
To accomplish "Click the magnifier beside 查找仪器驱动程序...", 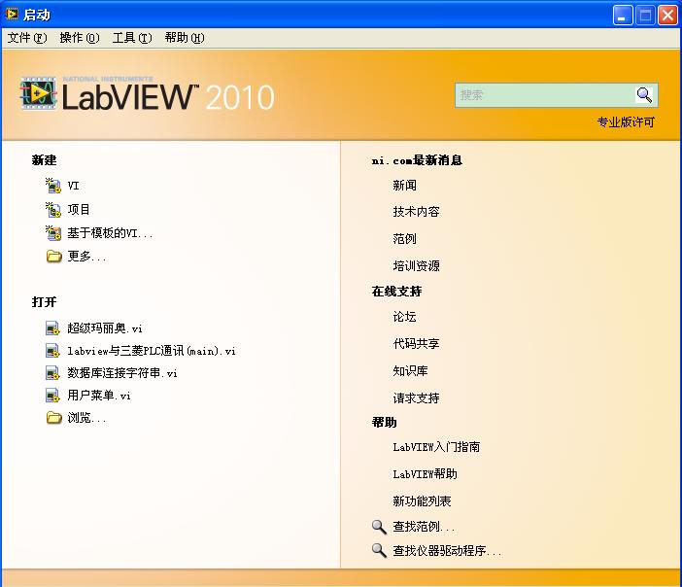I will pyautogui.click(x=379, y=551).
